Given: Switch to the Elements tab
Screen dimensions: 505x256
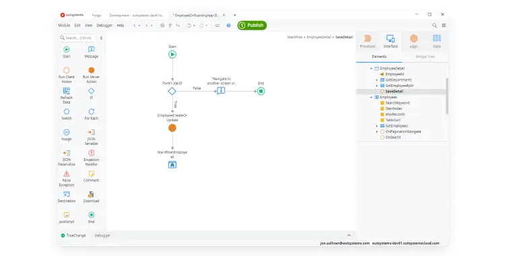Looking at the screenshot, I should click(x=379, y=57).
